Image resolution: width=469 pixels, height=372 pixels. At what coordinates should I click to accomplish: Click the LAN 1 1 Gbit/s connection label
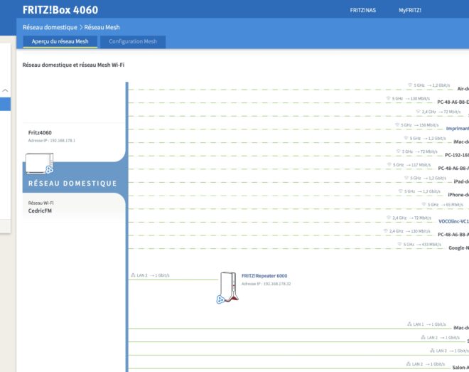click(x=429, y=324)
